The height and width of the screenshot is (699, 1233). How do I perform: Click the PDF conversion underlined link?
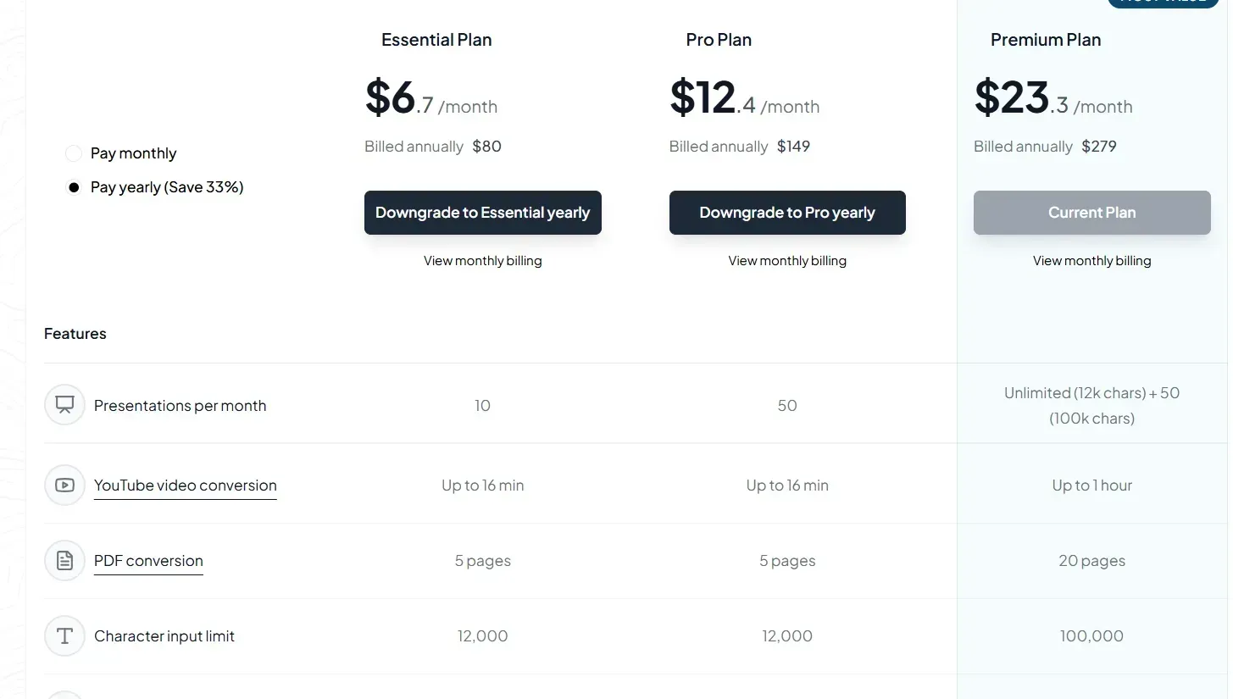tap(148, 561)
